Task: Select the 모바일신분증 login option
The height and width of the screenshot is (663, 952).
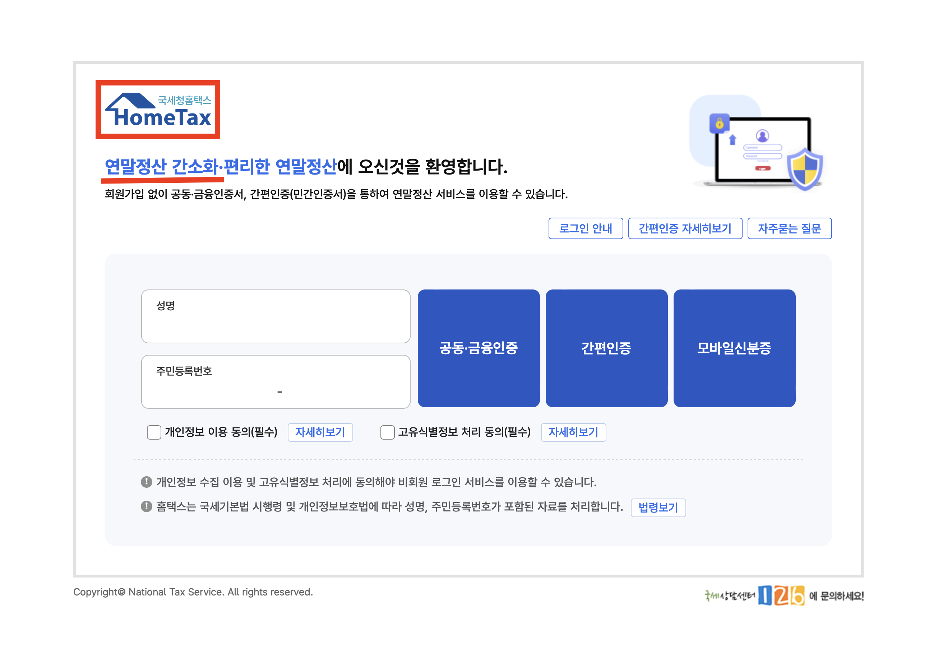Action: click(734, 348)
